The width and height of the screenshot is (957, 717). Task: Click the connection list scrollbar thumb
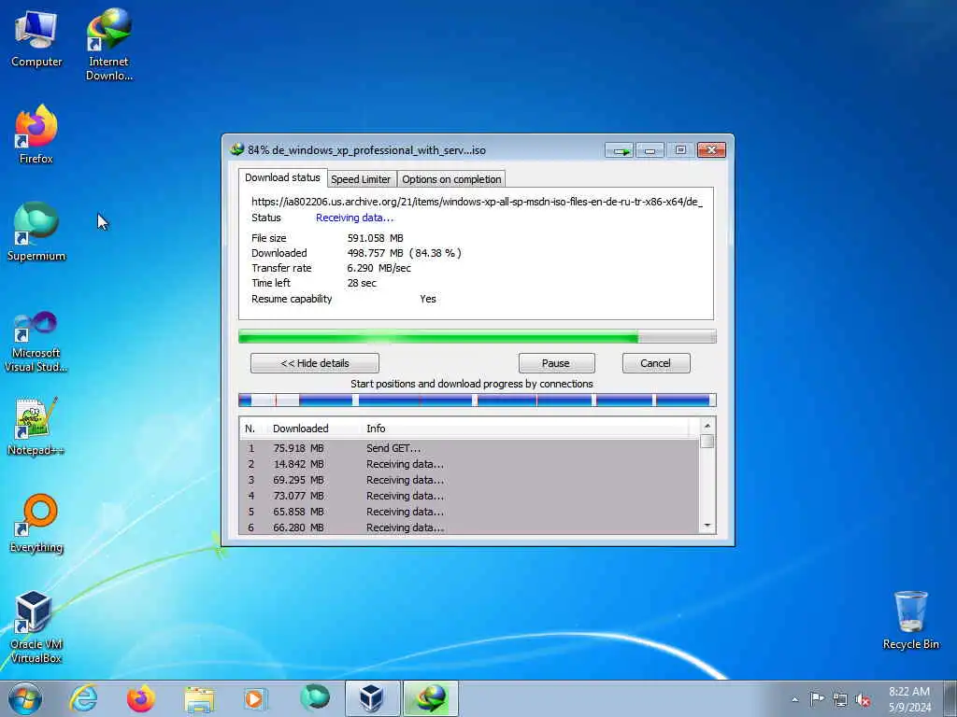[707, 441]
